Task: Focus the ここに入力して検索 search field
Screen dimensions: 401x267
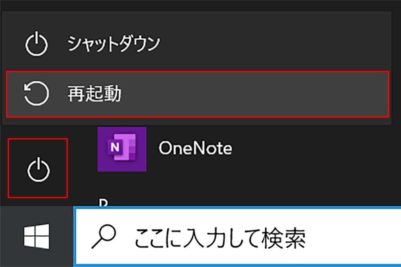Action: pos(238,237)
